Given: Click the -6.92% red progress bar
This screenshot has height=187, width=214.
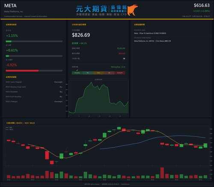Looking at the screenshot, I should (x=22, y=71).
